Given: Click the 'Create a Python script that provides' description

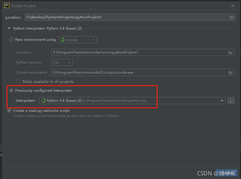Looking at the screenshot, I should (x=66, y=116).
